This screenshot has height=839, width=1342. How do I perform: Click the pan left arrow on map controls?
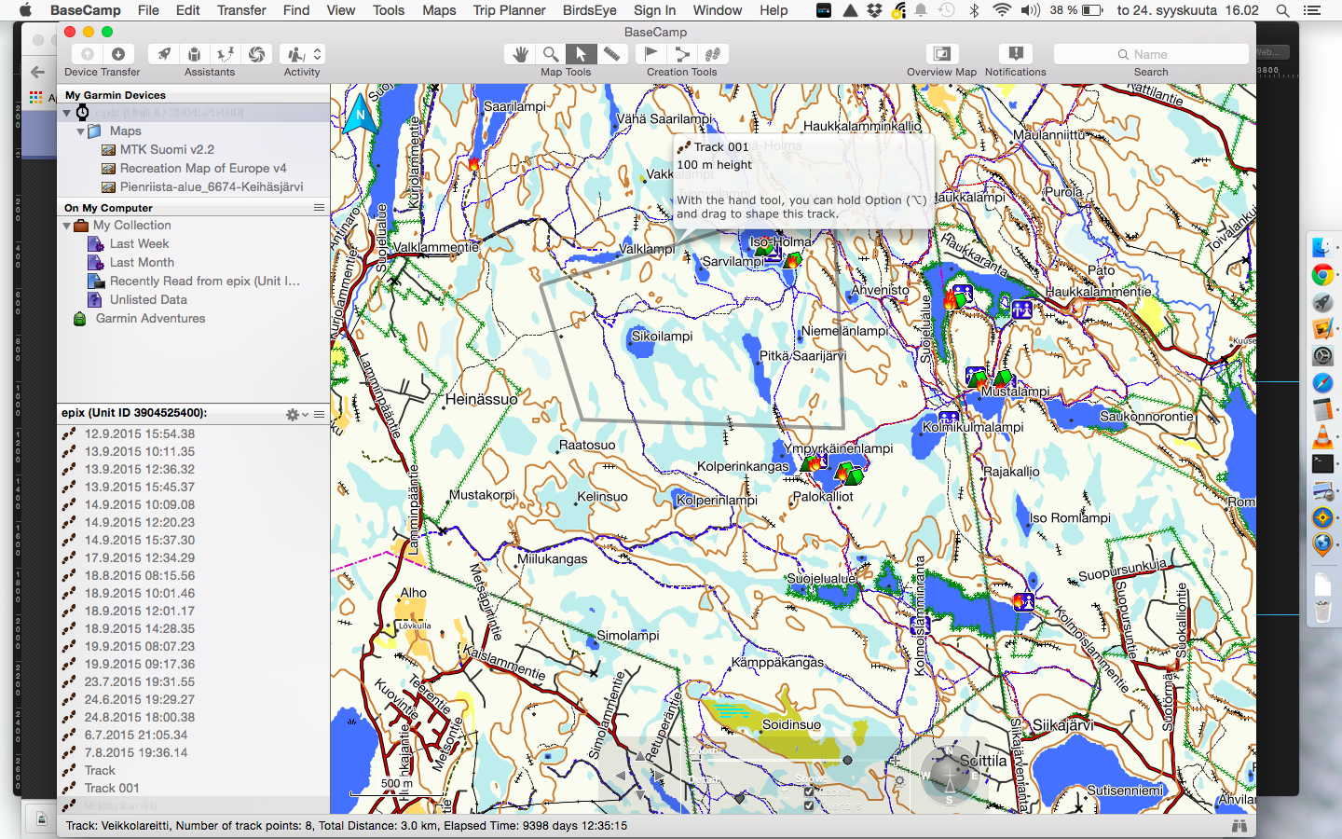621,776
